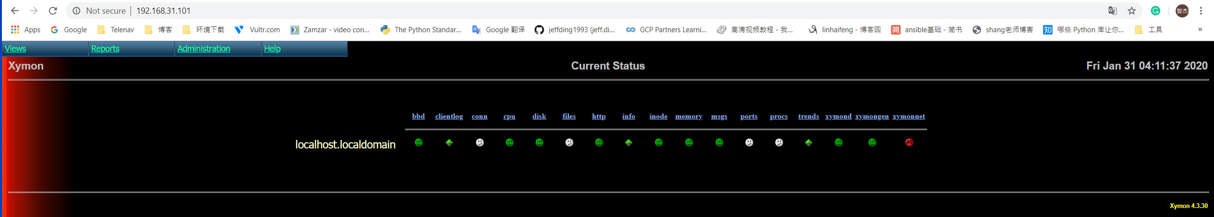Open the Google Translate page icon

tap(1113, 10)
